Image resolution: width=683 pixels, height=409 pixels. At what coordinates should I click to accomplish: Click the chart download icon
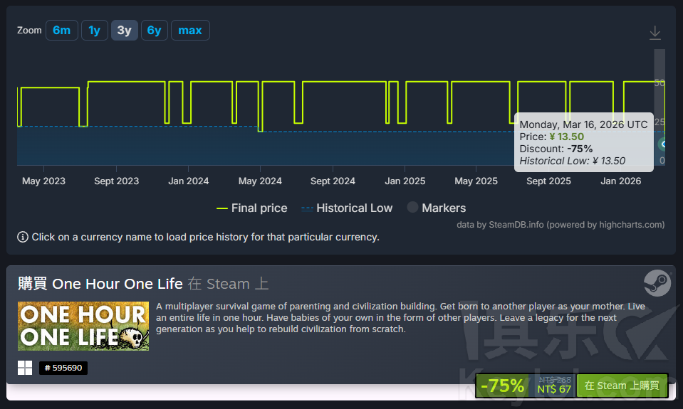[x=655, y=33]
